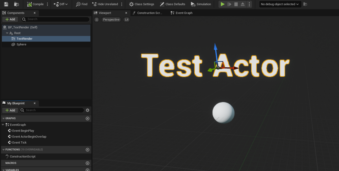Compile the Blueprint
This screenshot has height=171, width=339.
tap(35, 4)
